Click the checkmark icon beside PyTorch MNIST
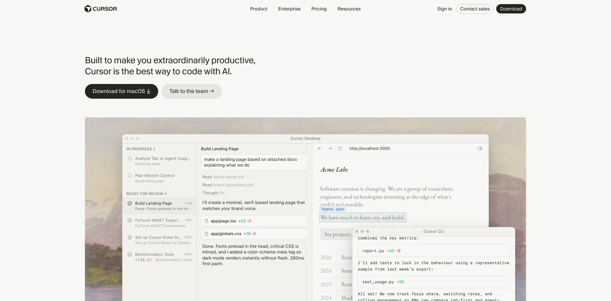 coord(130,220)
